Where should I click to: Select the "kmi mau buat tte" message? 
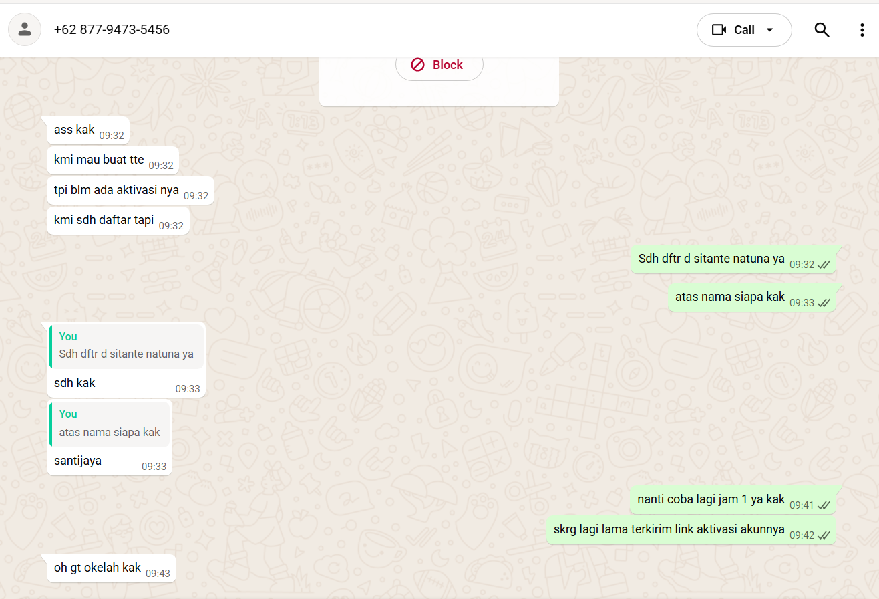click(x=99, y=160)
